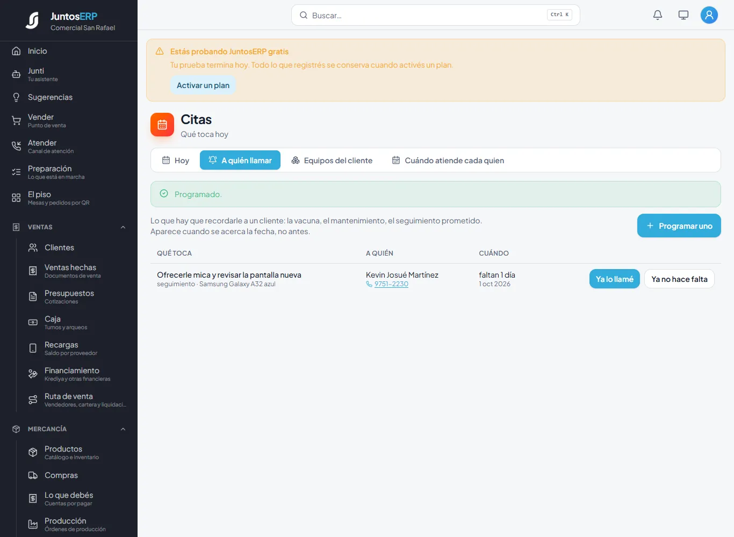
Task: Dismiss reminder with Ya no hace falta
Action: click(679, 279)
